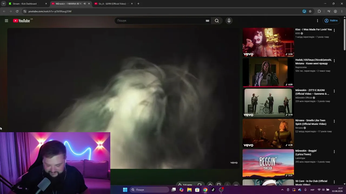Screen dimensions: 346x194
Task: Visit the KISS channel name
Action: pyautogui.click(x=298, y=33)
